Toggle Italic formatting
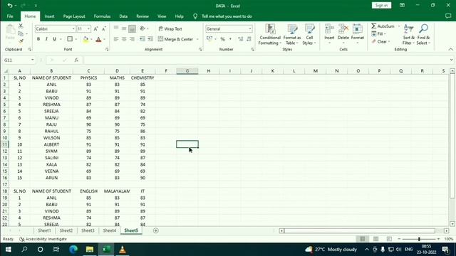456x256 pixels. 46,39
